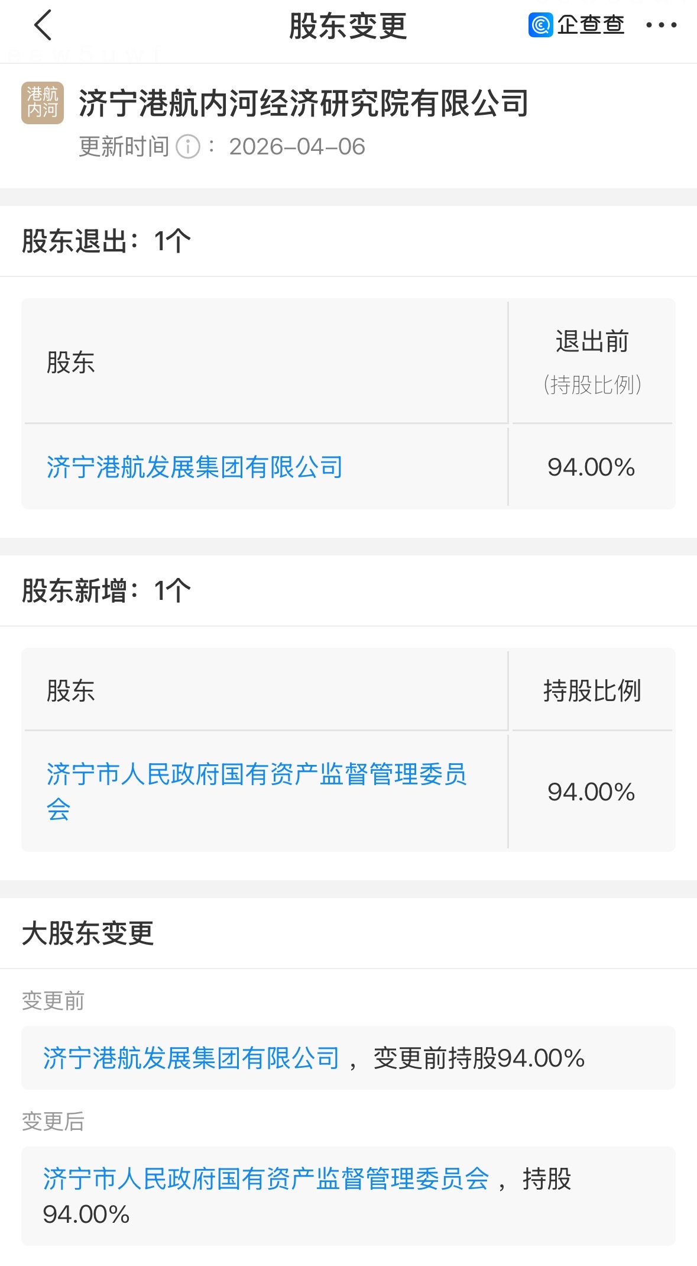This screenshot has height=1266, width=697.
Task: Open 济宁市人民政府国有资产监督管理委员会 in new shareholders table
Action: pyautogui.click(x=256, y=775)
